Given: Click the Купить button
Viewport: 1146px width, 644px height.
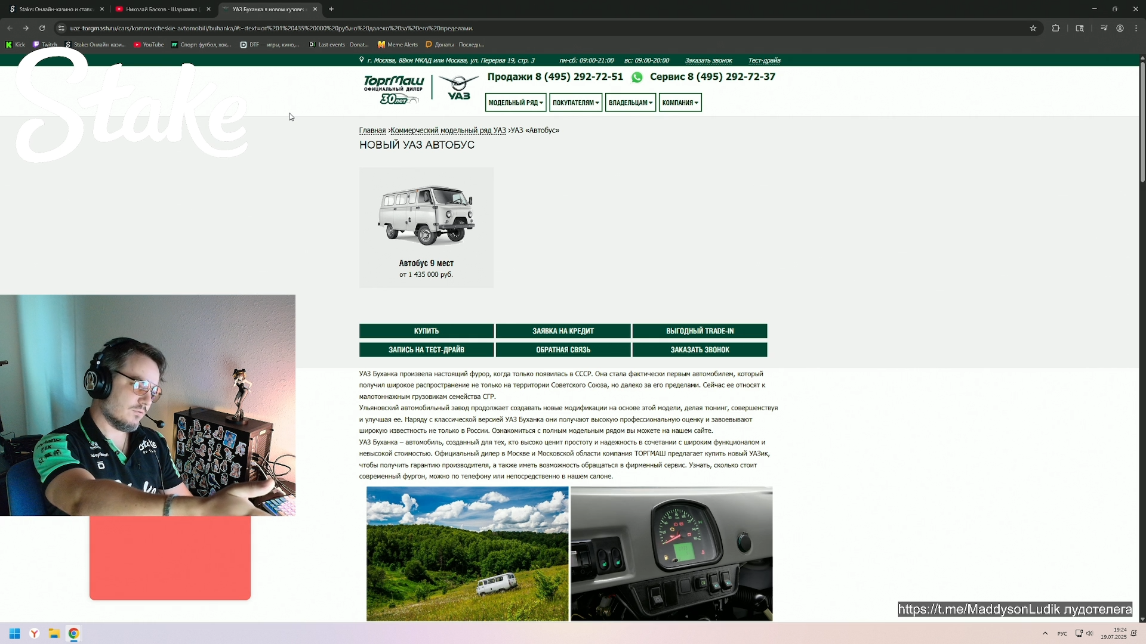Looking at the screenshot, I should 426,331.
